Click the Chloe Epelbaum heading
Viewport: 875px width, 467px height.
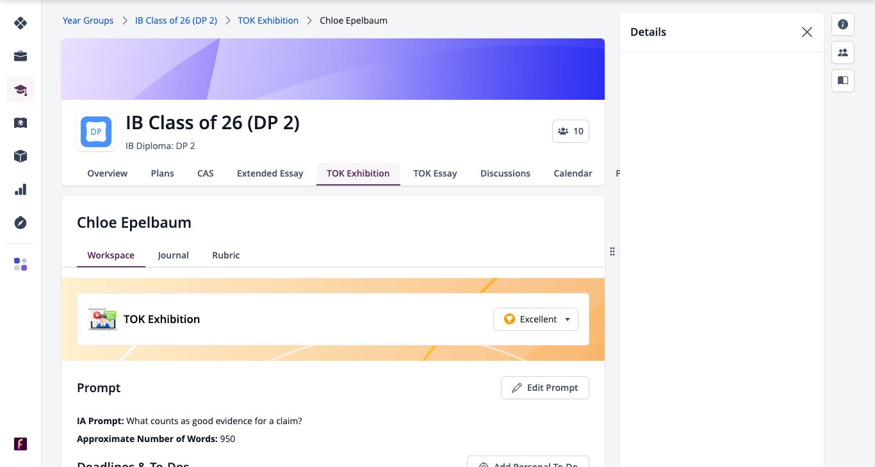coord(134,223)
